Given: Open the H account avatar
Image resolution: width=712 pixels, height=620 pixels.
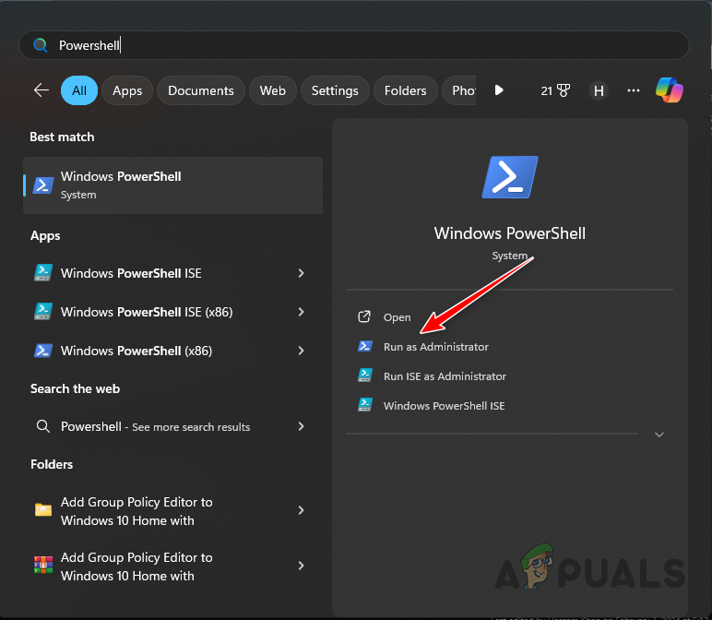Looking at the screenshot, I should pos(599,90).
